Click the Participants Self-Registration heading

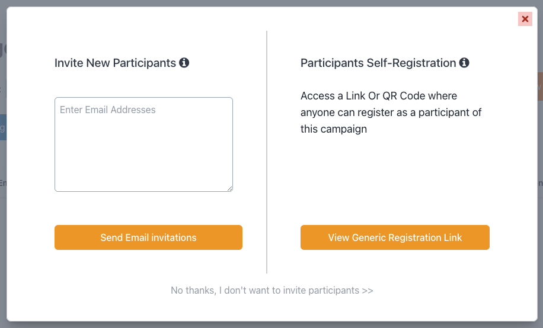(x=378, y=63)
